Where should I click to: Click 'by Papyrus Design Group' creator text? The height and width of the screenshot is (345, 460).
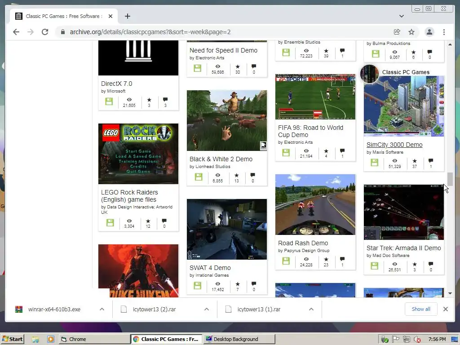(x=304, y=251)
